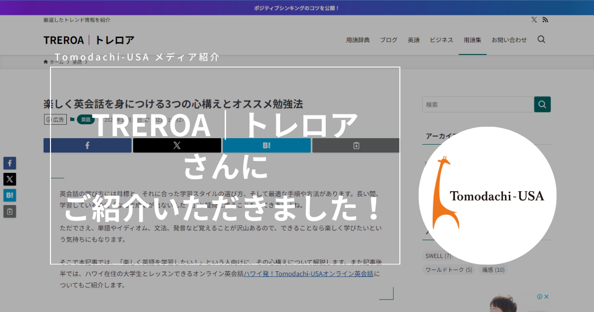This screenshot has width=594, height=312.
Task: Open the ハワイ発！Tomodachi-USAオンライン英会話 link
Action: (x=309, y=273)
